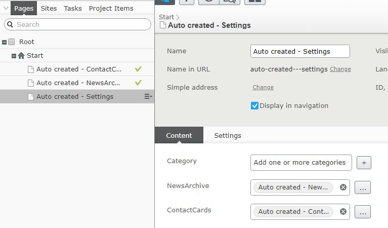Click Change link for Simple address

click(x=263, y=88)
